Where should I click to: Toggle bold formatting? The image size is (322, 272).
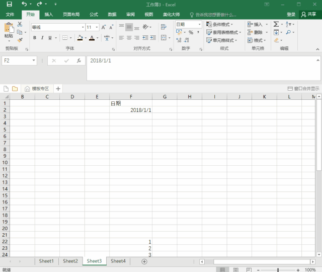coord(35,38)
